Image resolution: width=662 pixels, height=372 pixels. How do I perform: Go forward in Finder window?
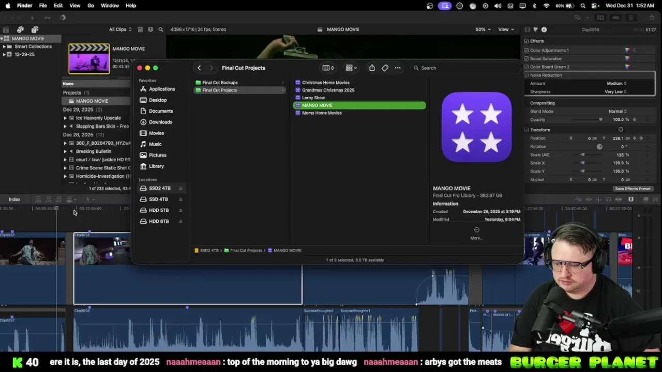[x=211, y=68]
